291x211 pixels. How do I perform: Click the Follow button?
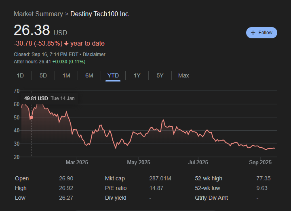point(261,33)
